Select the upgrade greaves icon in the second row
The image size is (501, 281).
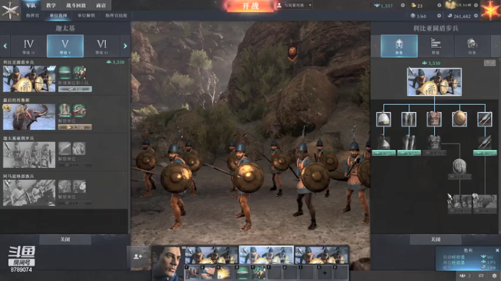coord(409,142)
